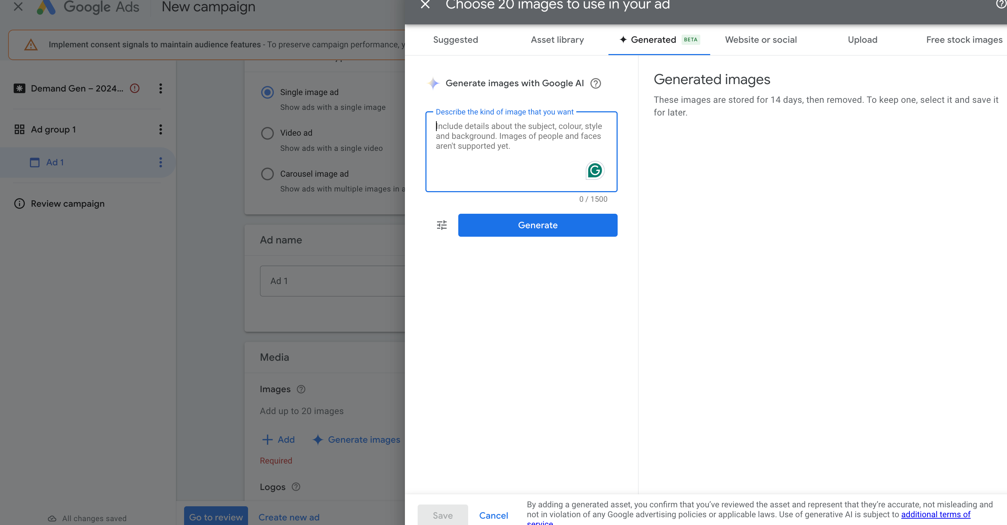This screenshot has height=525, width=1007.
Task: Click the Cancel button to dismiss dialog
Action: coord(494,515)
